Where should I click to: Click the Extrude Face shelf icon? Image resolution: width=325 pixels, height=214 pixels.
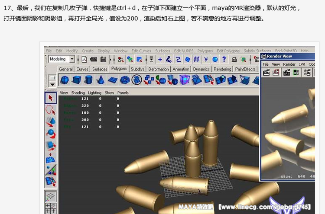pyautogui.click(x=220, y=80)
